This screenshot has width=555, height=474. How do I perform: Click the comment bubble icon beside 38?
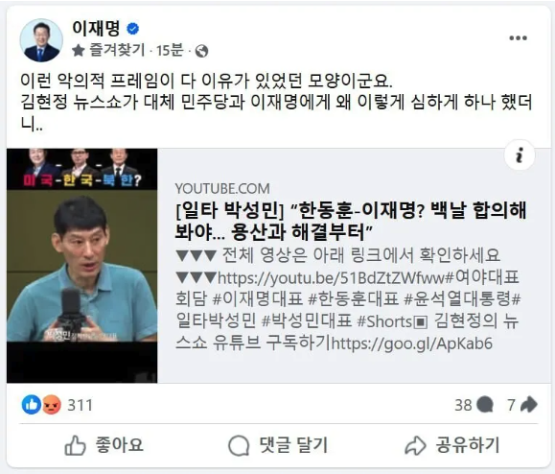(x=485, y=405)
